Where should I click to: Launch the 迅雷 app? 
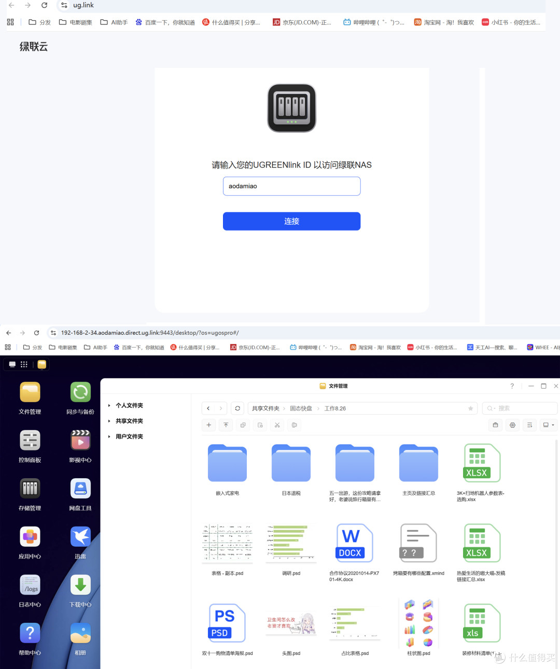click(80, 537)
